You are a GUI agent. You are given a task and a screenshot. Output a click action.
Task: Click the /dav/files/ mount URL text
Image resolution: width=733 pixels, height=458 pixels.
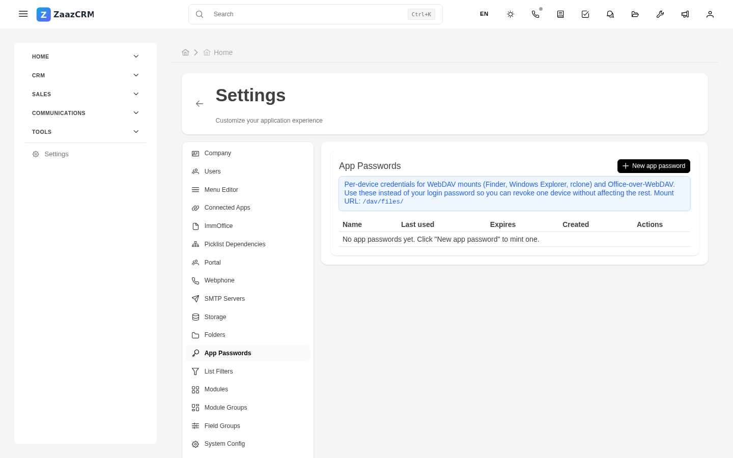pos(383,202)
